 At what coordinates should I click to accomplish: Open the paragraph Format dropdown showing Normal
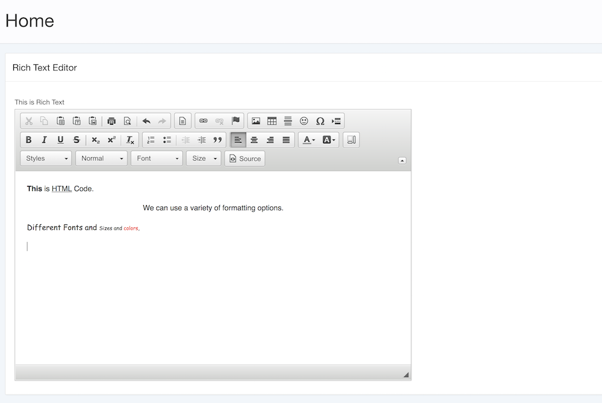[101, 158]
